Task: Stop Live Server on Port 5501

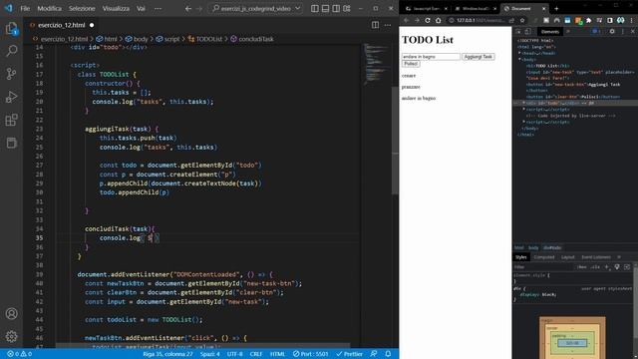Action: click(310, 354)
